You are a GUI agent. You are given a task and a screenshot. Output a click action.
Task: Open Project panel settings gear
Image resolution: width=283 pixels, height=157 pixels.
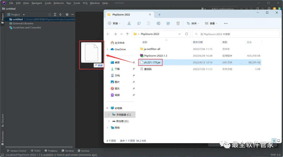click(67, 14)
